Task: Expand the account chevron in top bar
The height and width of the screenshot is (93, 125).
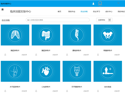Action: pyautogui.click(x=118, y=3)
